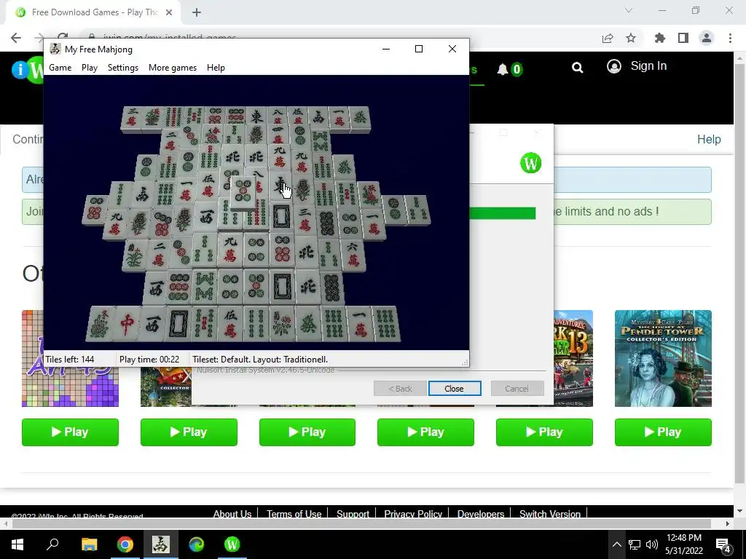Open the Game menu in Mahjong
Viewport: 746px width, 559px height.
pos(60,68)
